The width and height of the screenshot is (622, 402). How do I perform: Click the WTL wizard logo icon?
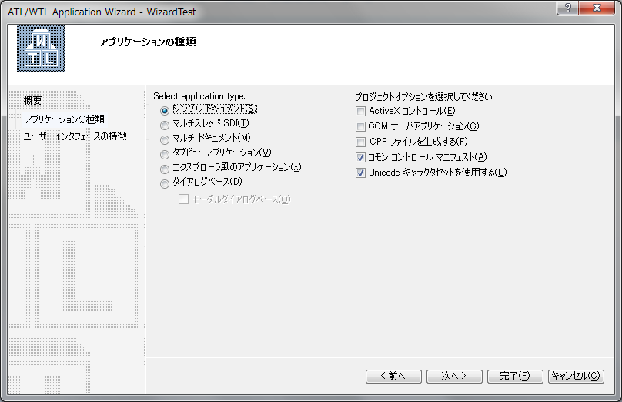(41, 49)
